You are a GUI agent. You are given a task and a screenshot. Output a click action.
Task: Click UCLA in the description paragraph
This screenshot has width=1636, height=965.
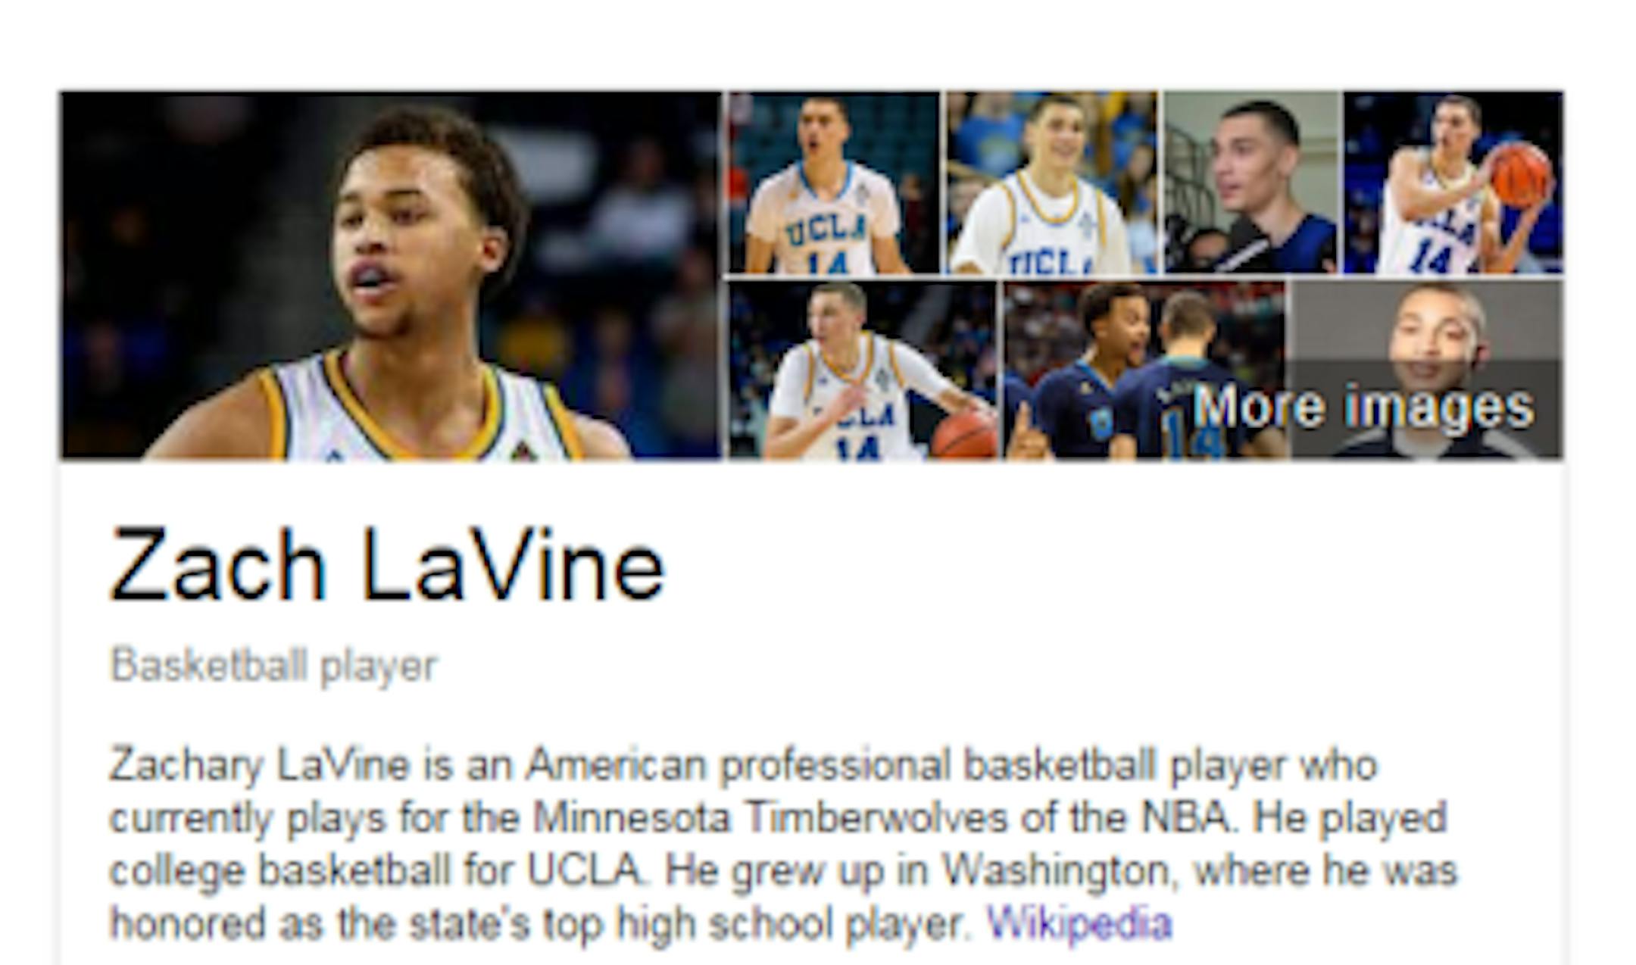584,870
